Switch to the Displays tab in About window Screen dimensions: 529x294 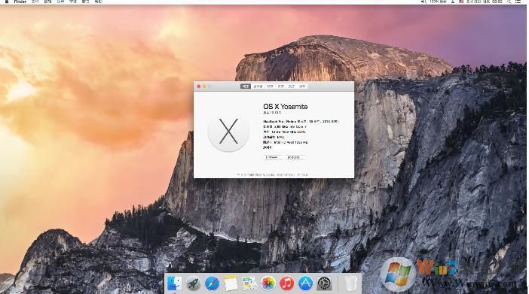point(258,86)
